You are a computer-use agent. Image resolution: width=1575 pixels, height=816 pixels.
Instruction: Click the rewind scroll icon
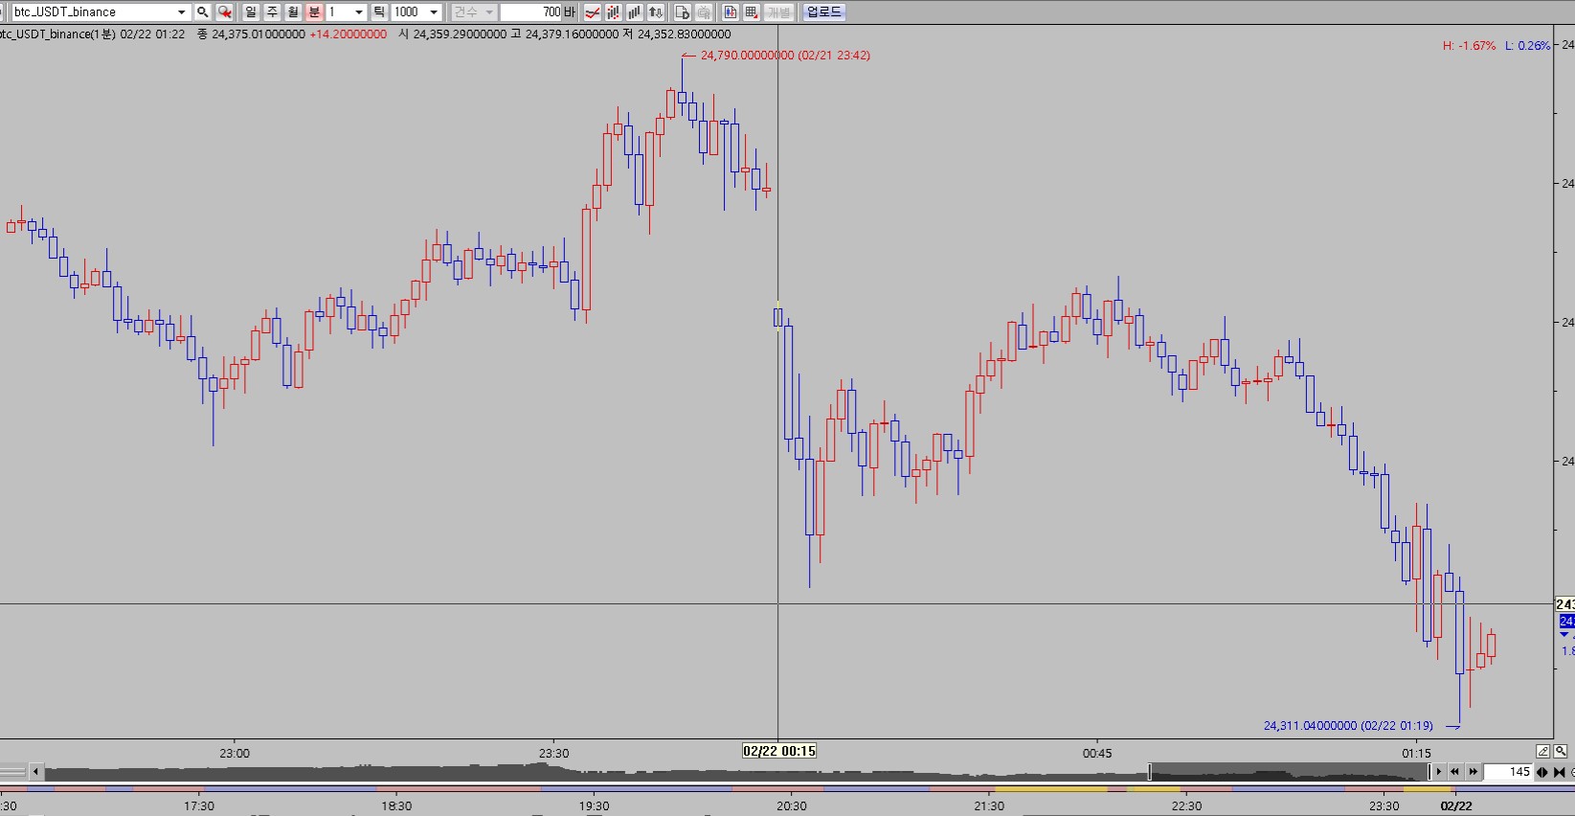pyautogui.click(x=1455, y=772)
